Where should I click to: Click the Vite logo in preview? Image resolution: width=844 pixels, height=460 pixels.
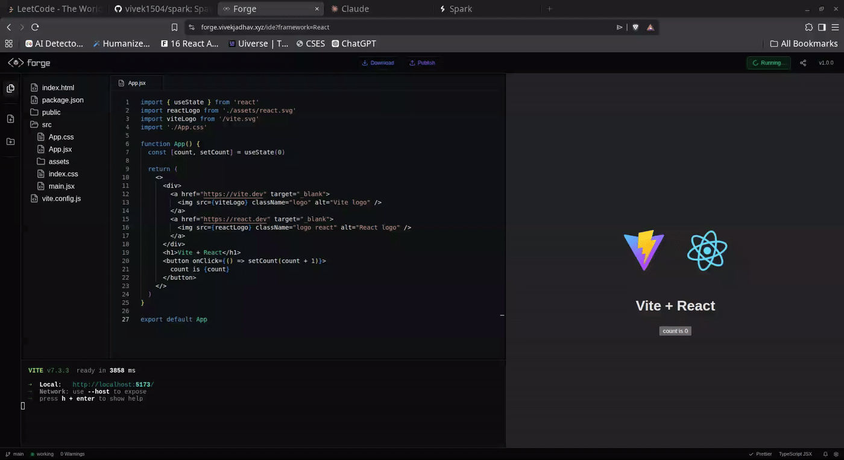tap(644, 250)
